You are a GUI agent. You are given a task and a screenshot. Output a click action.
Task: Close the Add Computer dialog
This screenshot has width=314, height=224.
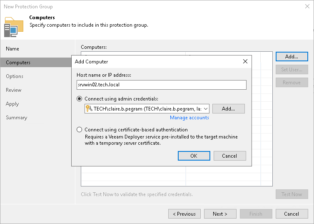click(x=245, y=62)
